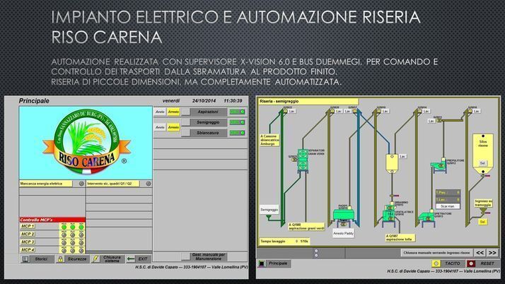Go to next page with >> button
This screenshot has height=284, width=505.
pos(492,253)
